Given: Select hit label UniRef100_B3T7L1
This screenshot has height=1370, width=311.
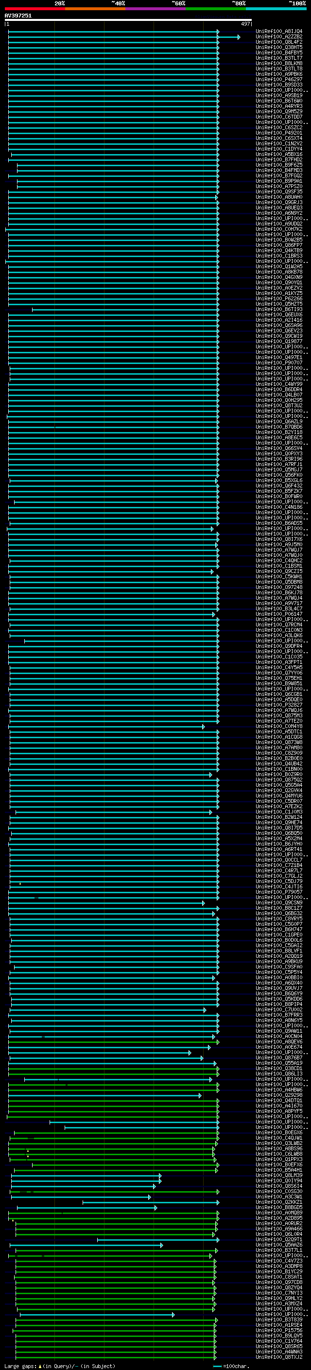Looking at the screenshot, I should (x=279, y=1250).
